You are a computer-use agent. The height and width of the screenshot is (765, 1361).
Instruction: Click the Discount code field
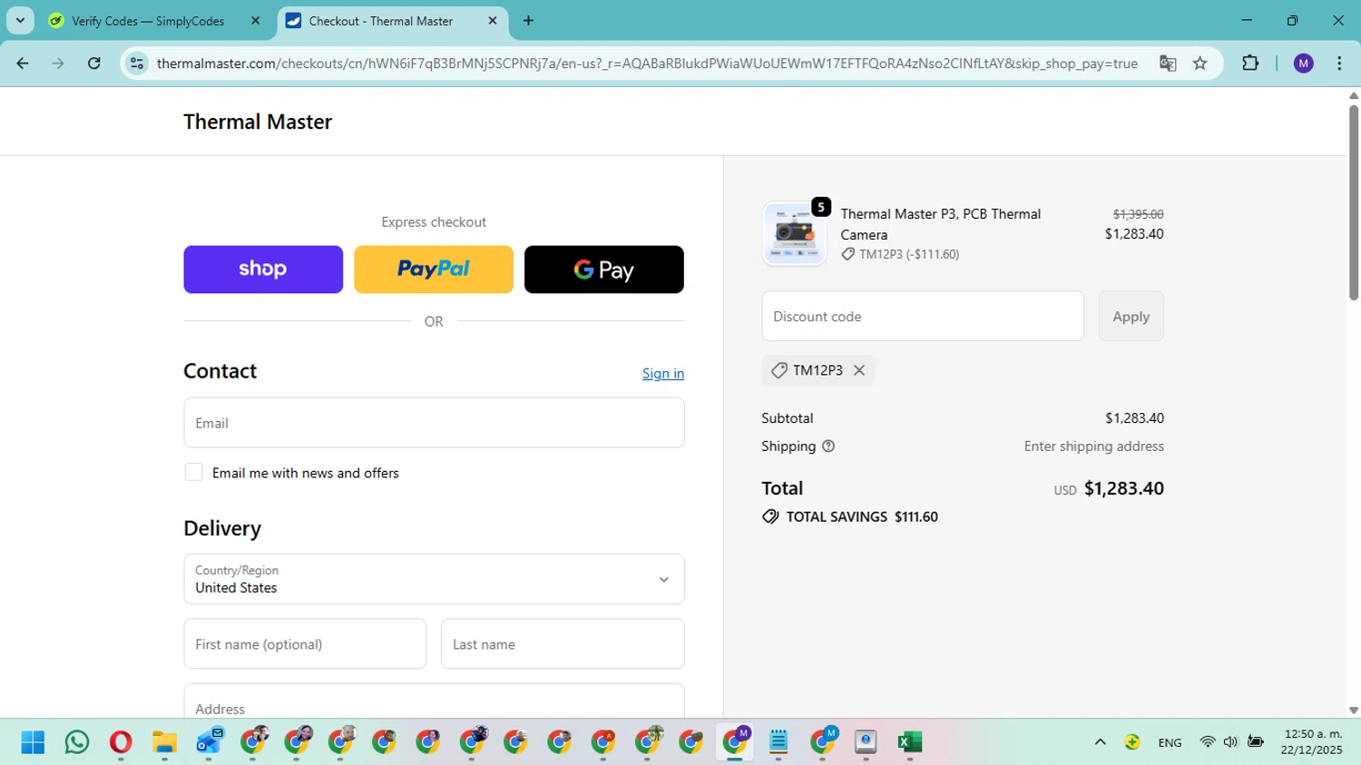pos(923,316)
